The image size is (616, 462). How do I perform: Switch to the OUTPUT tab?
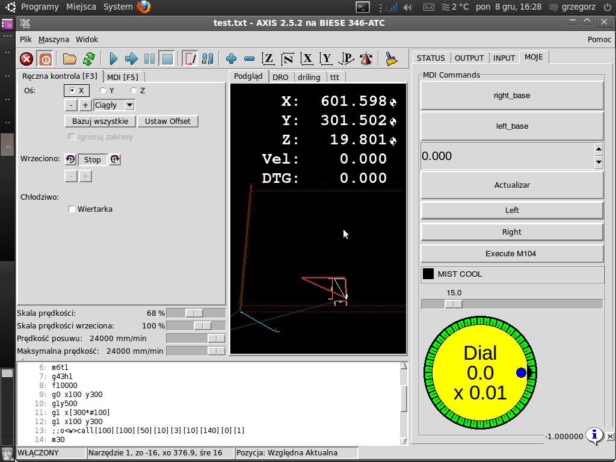469,58
